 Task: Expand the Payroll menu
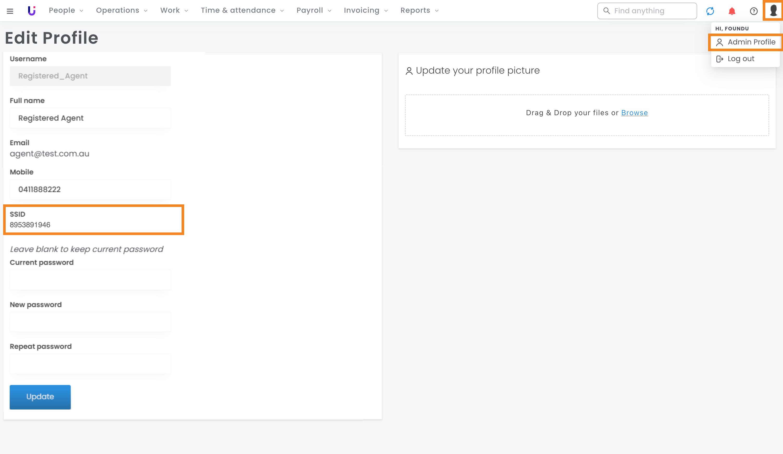pos(313,10)
